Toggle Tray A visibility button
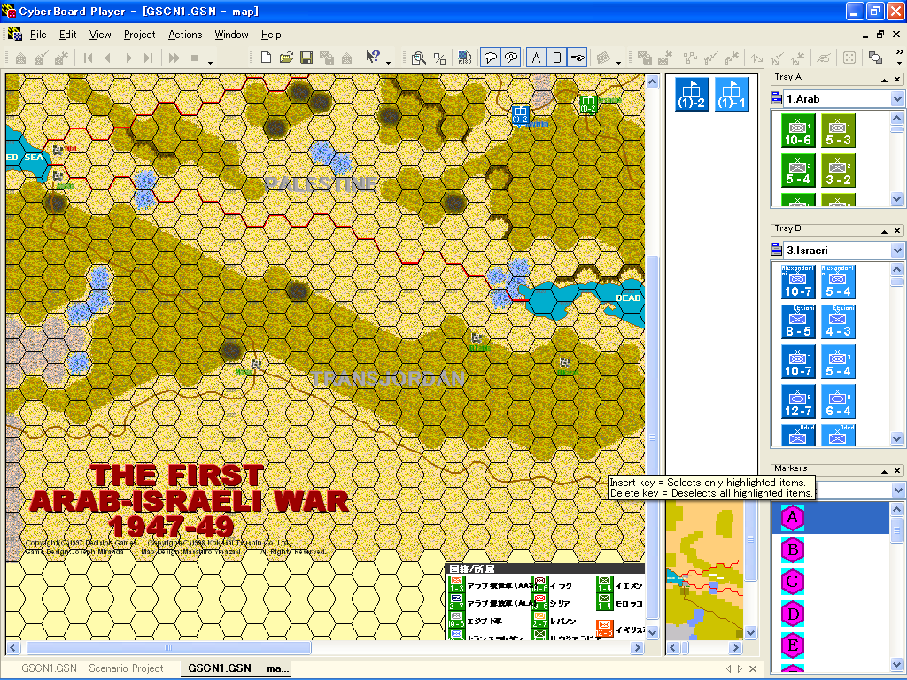 click(x=536, y=58)
